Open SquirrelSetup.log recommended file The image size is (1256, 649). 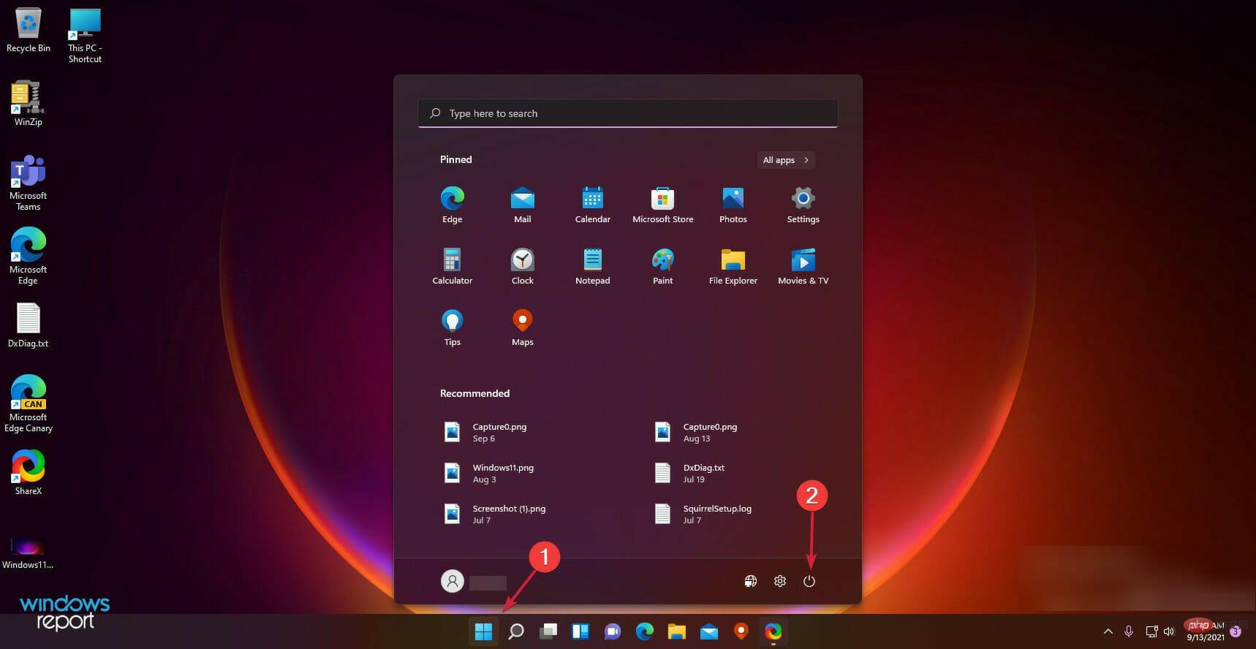coord(705,514)
